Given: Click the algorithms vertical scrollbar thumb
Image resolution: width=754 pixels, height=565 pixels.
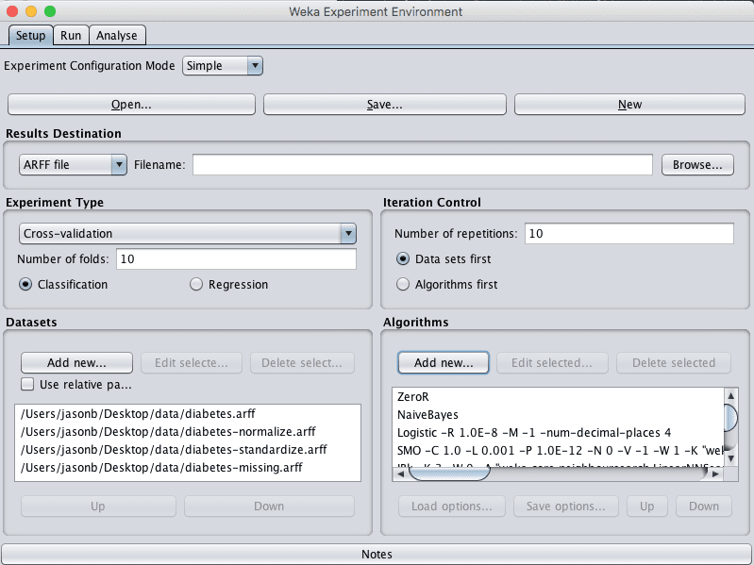Looking at the screenshot, I should click(x=731, y=418).
